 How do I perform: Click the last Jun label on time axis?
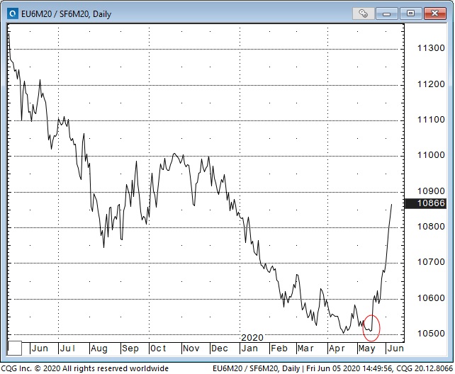[x=395, y=348]
